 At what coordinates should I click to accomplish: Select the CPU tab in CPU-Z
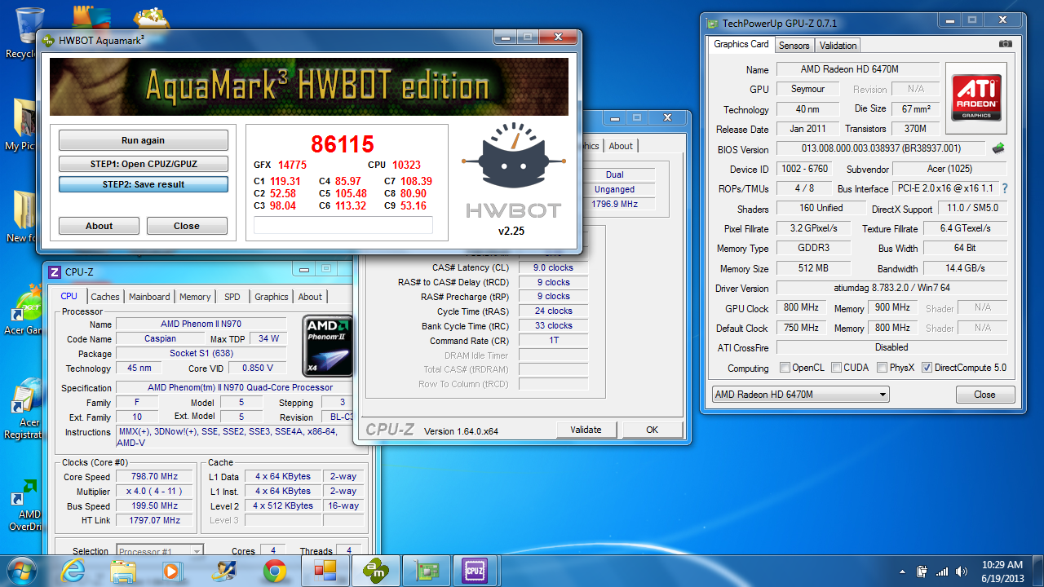(x=69, y=296)
